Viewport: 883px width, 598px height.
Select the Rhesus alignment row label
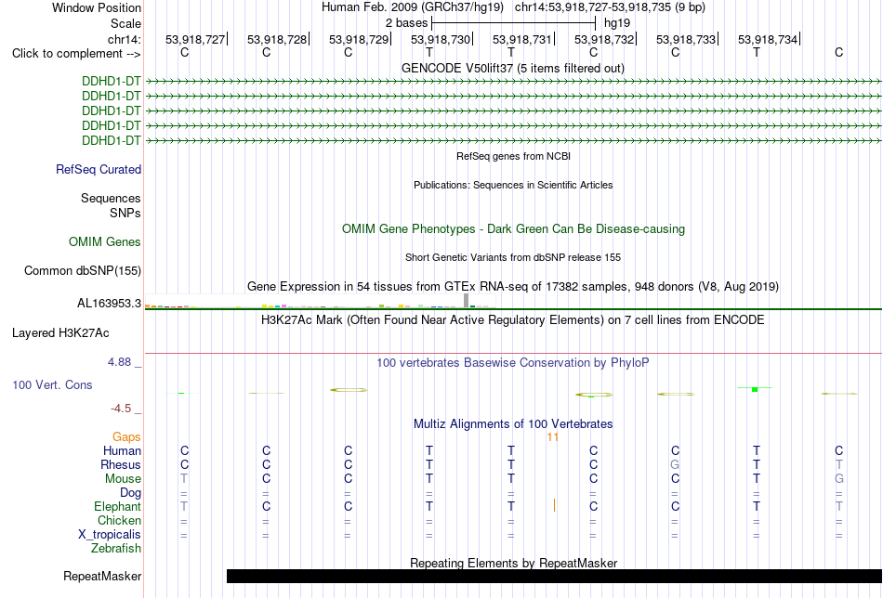click(x=121, y=464)
